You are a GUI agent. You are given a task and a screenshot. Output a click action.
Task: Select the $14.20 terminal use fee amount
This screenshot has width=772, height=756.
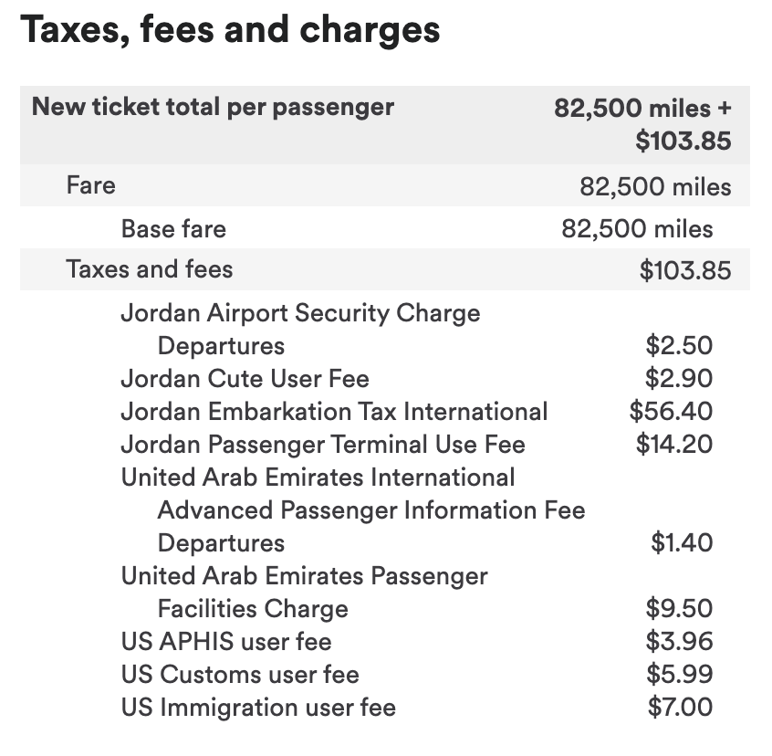pos(674,445)
